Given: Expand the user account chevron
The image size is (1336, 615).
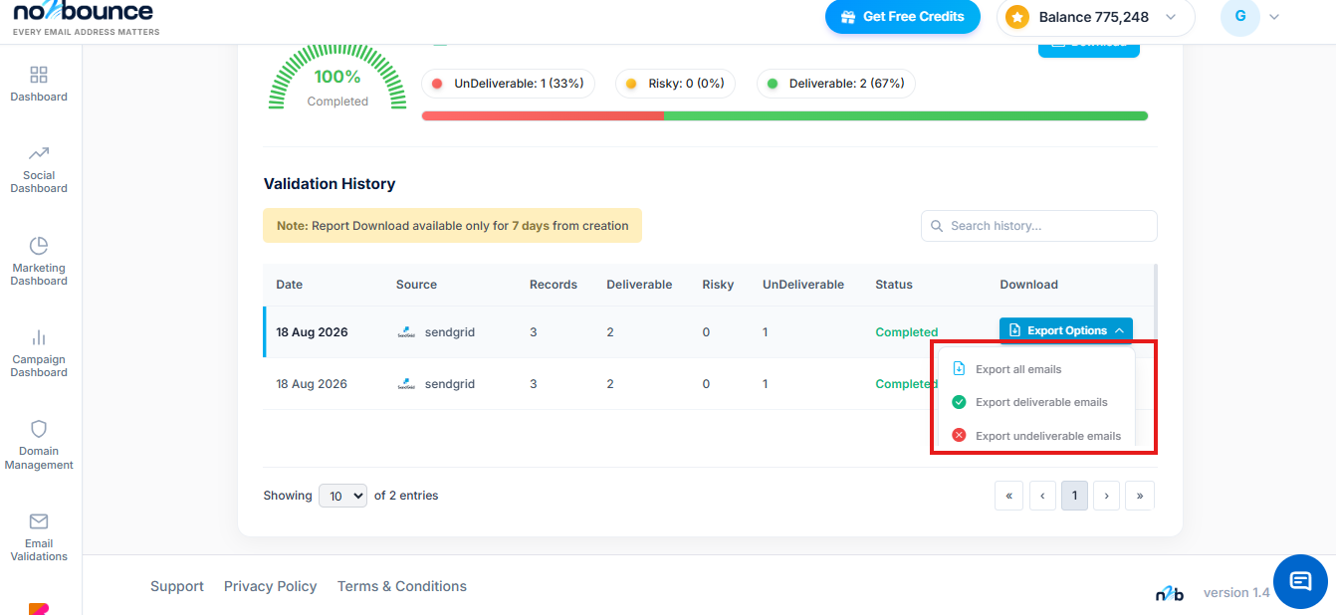Looking at the screenshot, I should 1274,17.
